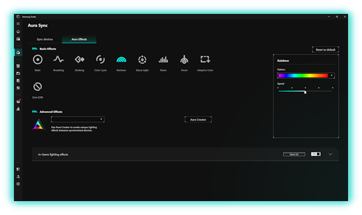Apply the Strobing effect
This screenshot has height=215, width=362.
pos(80,59)
